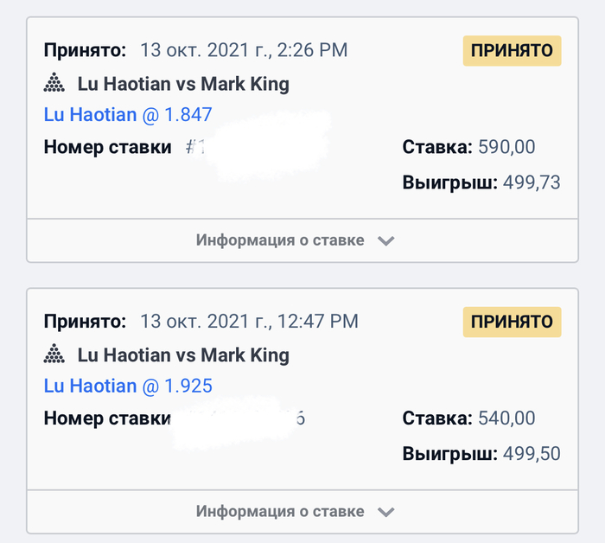Click the stake amount 540,00

(506, 418)
